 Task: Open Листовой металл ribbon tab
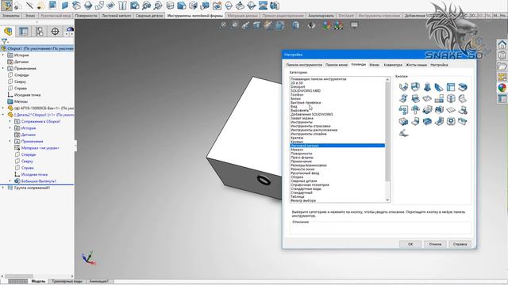[117, 16]
